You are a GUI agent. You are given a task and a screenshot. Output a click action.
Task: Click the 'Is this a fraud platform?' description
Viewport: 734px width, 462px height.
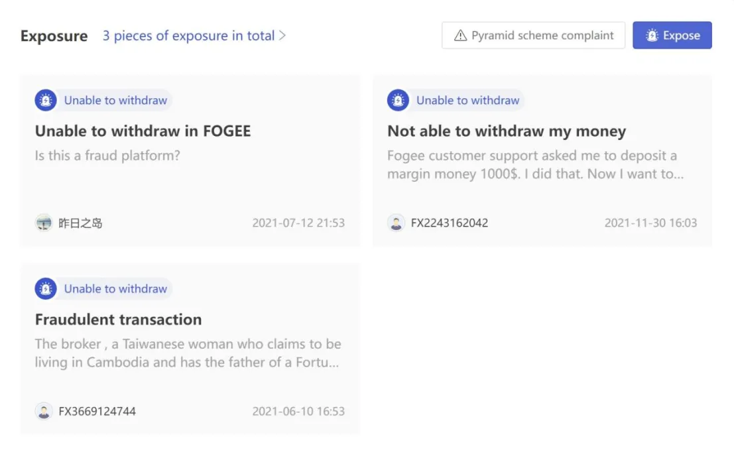107,155
